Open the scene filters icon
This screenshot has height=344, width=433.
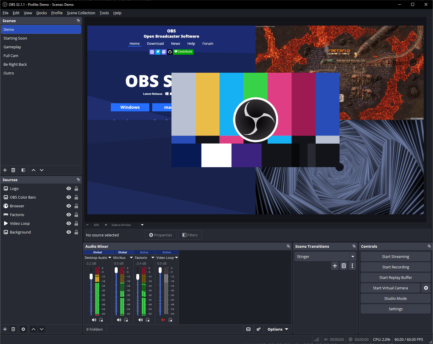click(23, 170)
